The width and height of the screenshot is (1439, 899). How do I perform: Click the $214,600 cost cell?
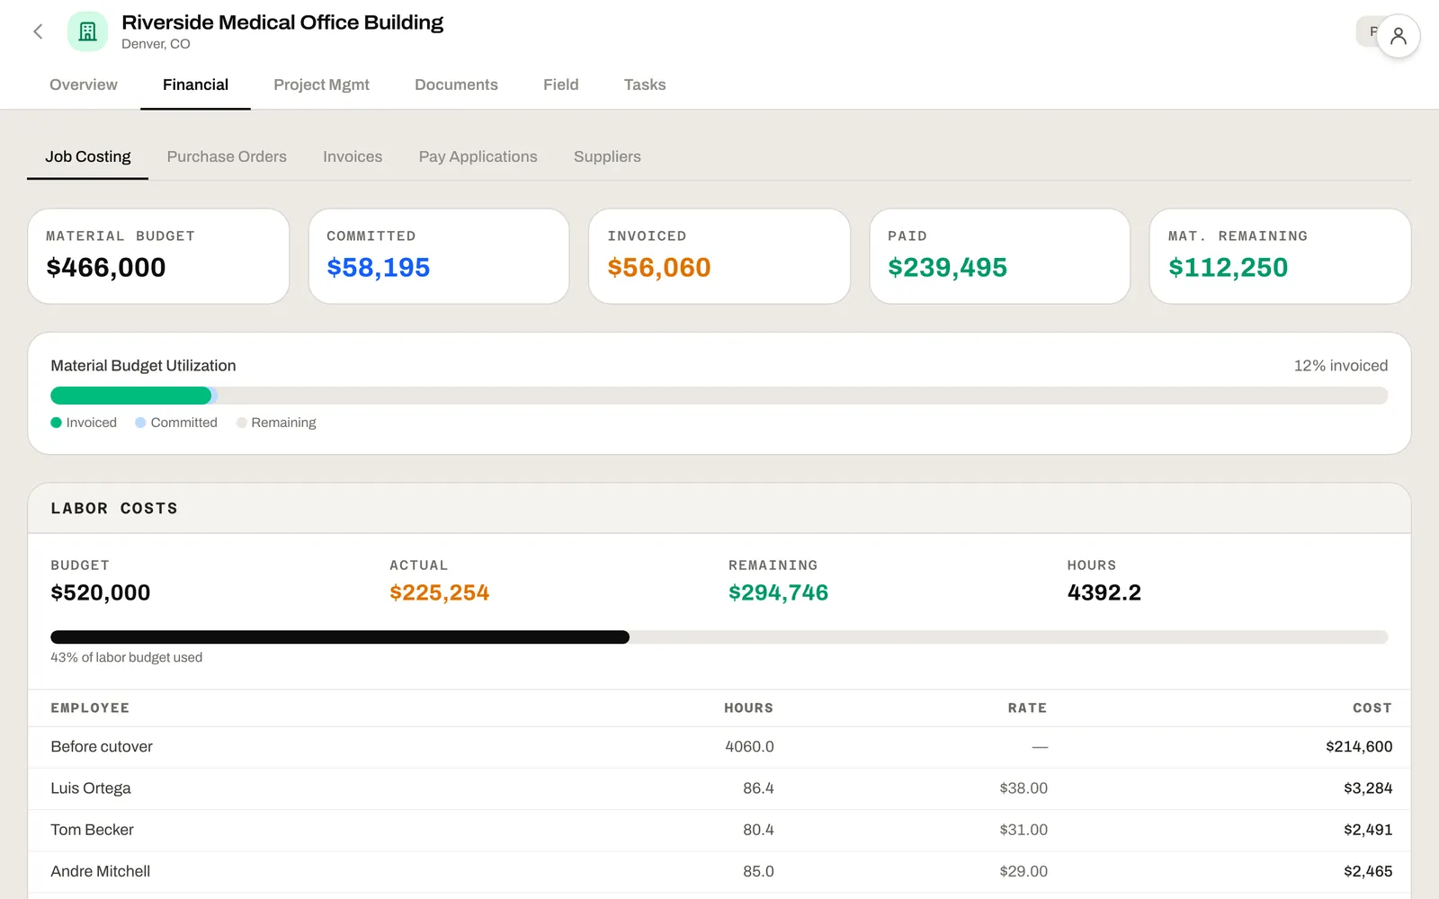(1359, 747)
